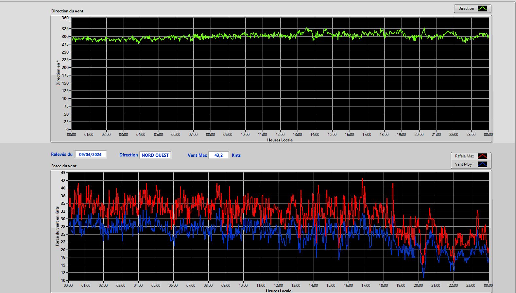Click the blue Vent Moy legend icon
This screenshot has width=516, height=293.
(482, 164)
